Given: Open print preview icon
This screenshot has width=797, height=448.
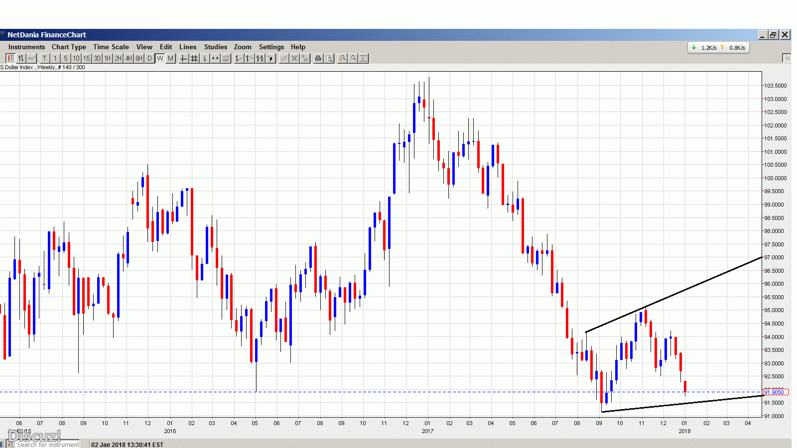Looking at the screenshot, I should tap(329, 58).
